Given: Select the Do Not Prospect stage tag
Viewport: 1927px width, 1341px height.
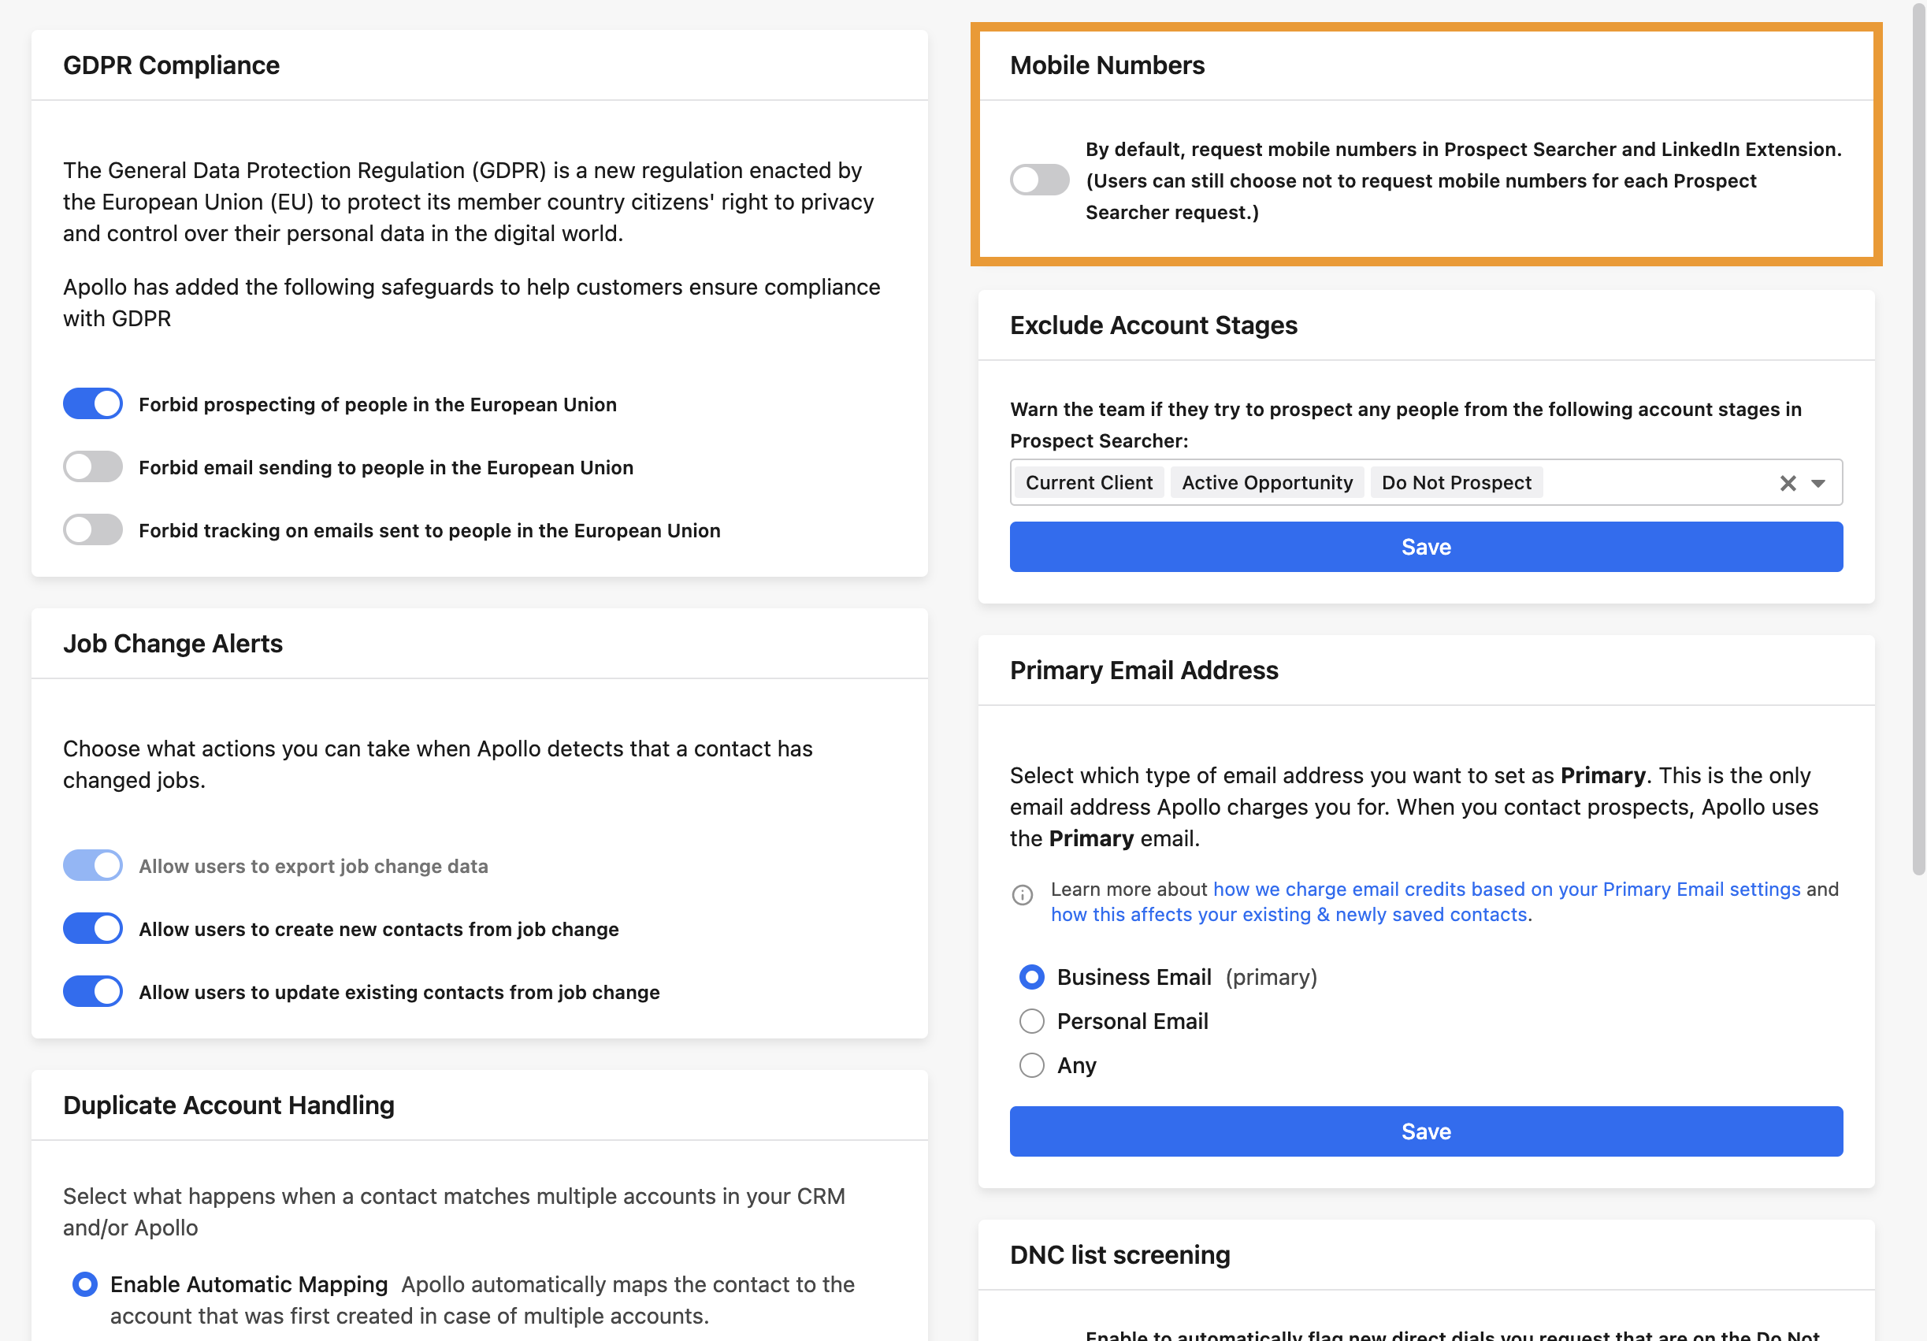Looking at the screenshot, I should [x=1456, y=482].
